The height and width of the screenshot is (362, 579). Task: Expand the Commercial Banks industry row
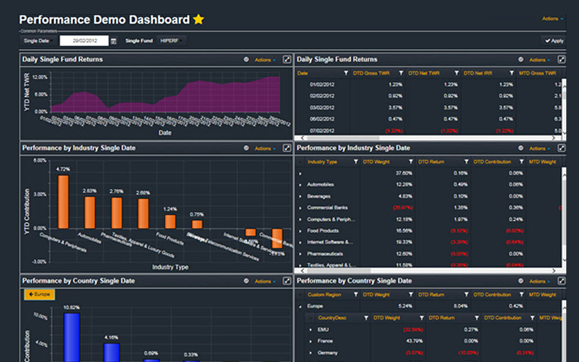[300, 208]
